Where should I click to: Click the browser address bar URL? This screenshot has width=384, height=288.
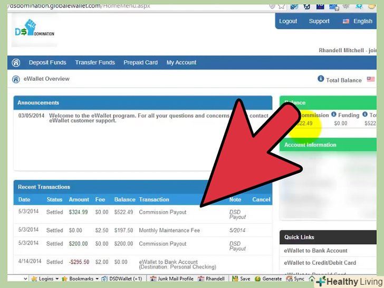80,6
